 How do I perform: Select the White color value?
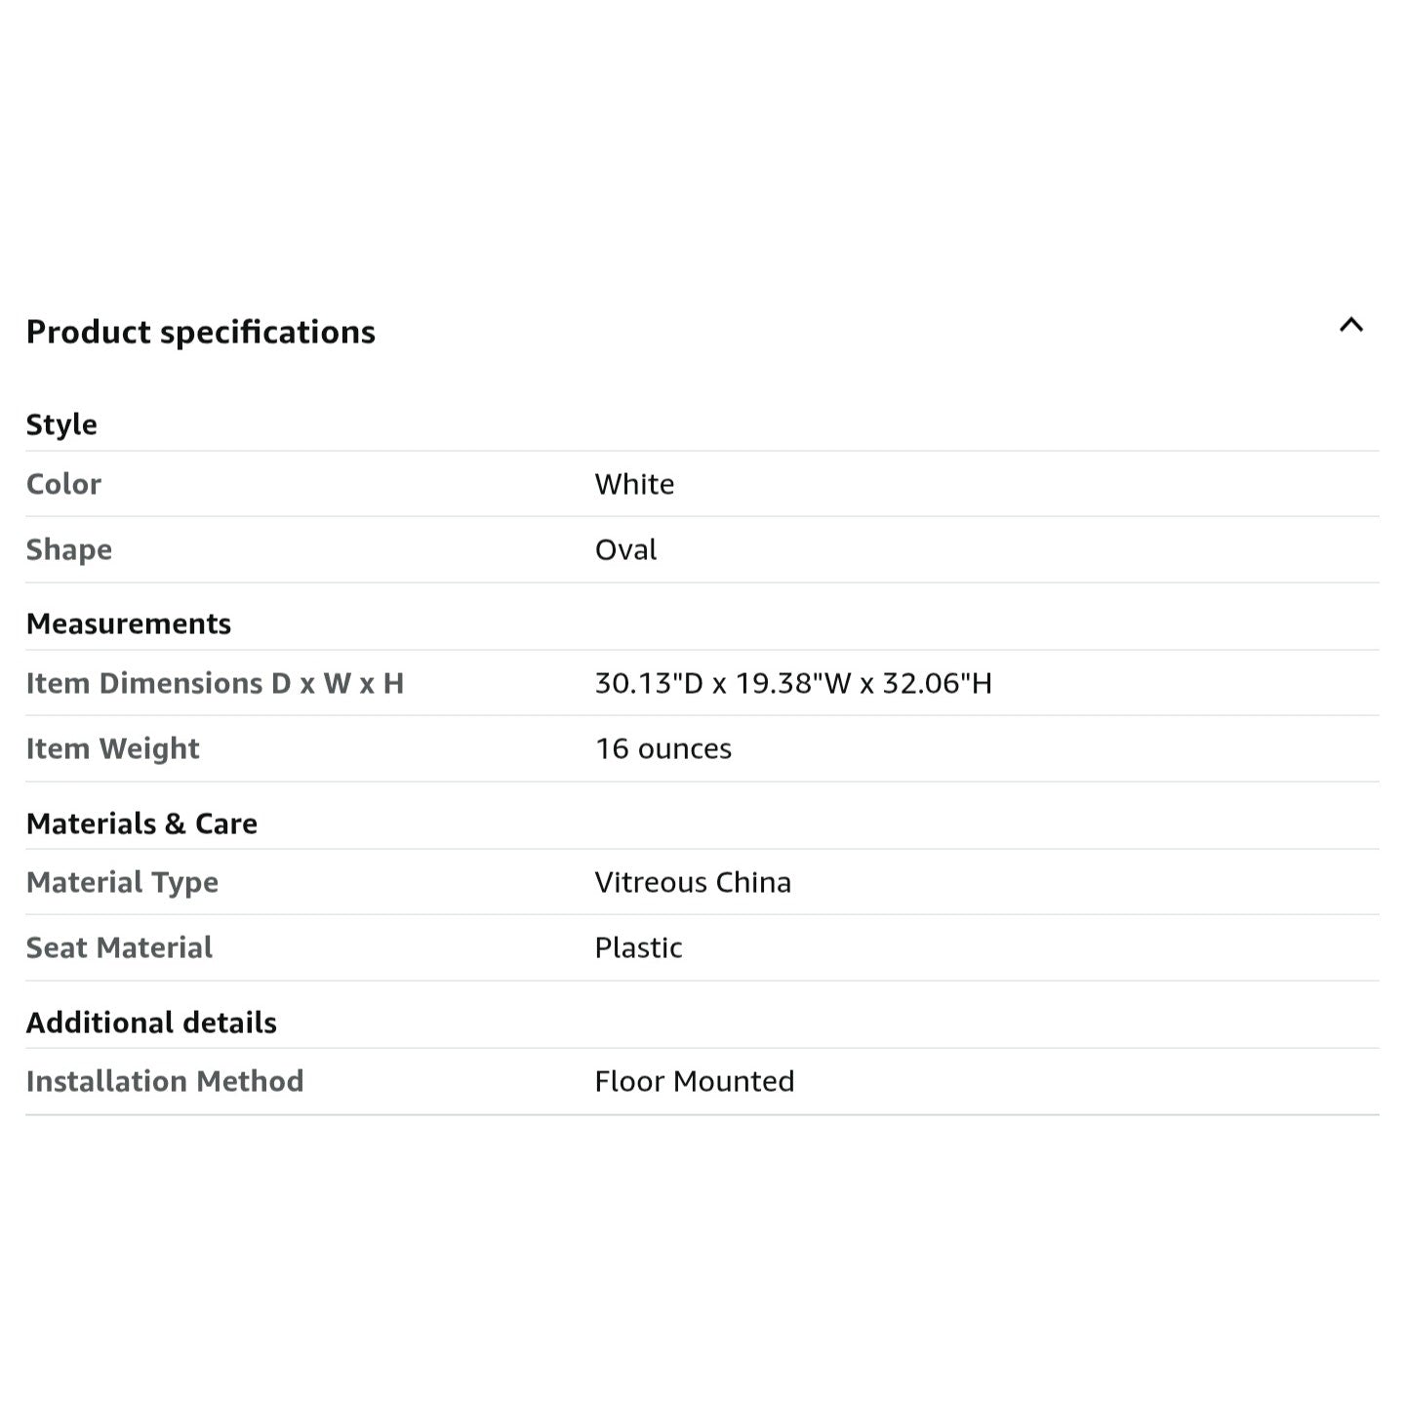point(634,484)
